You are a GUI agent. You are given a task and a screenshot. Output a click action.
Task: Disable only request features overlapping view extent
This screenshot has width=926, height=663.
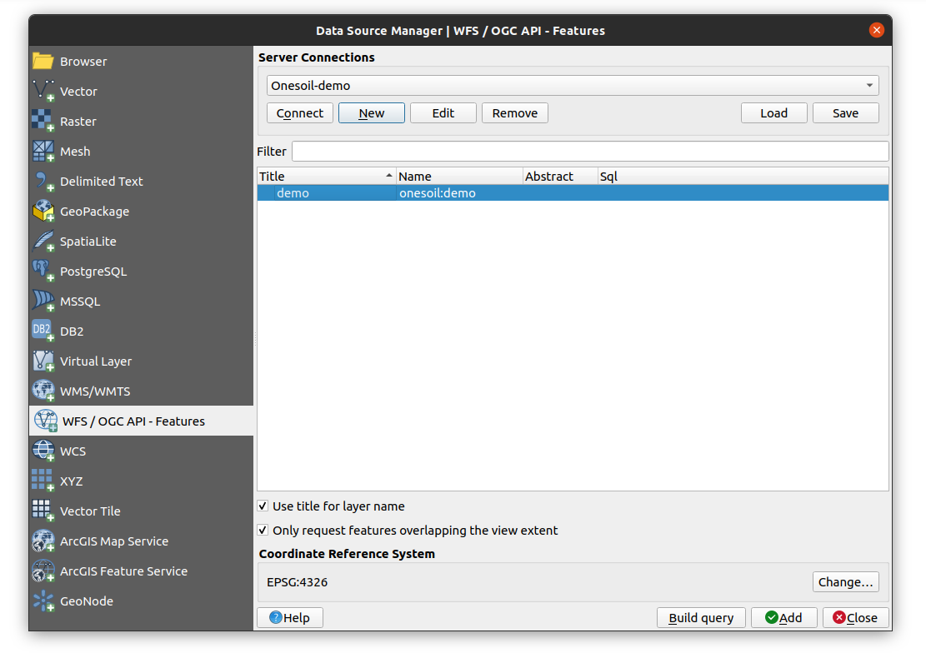263,531
